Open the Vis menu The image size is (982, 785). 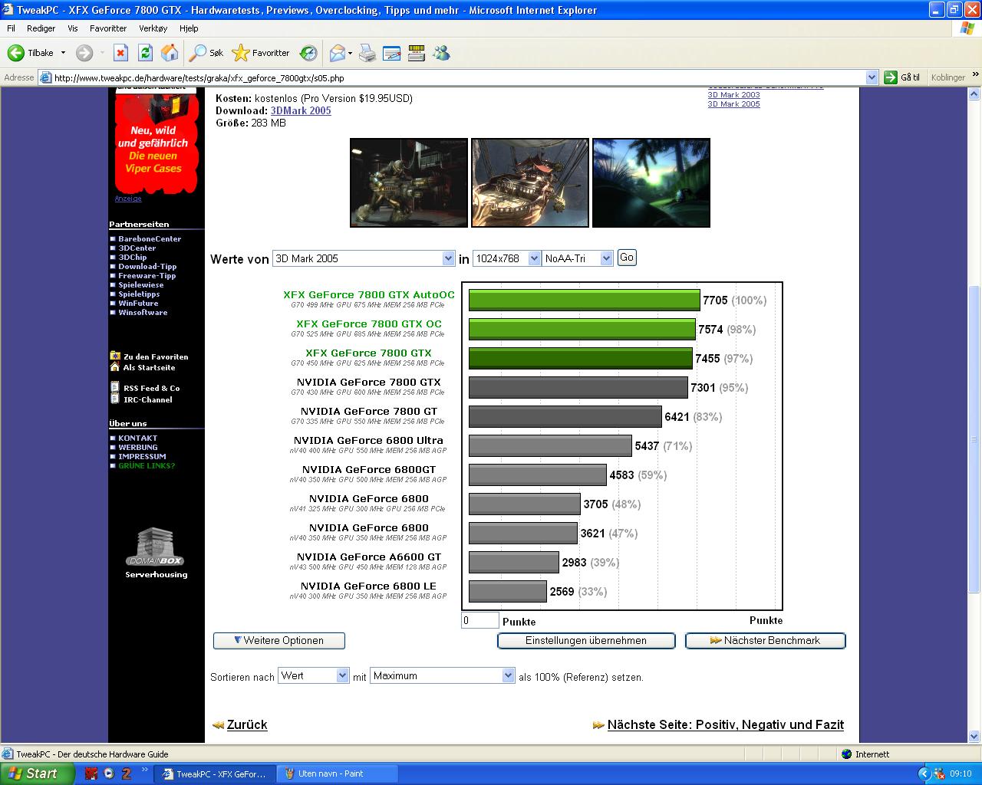pyautogui.click(x=73, y=28)
